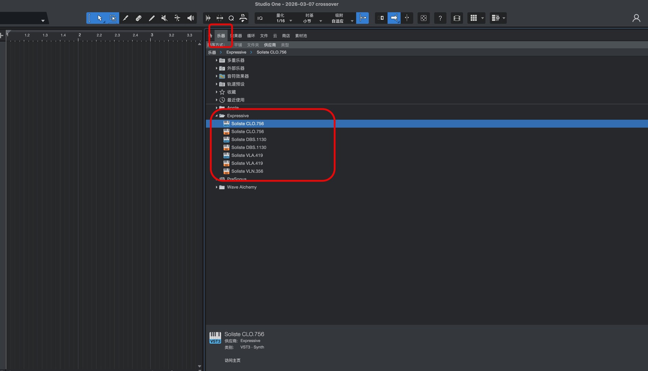Toggle autoscroll arrow button
This screenshot has width=648, height=371.
pos(394,18)
